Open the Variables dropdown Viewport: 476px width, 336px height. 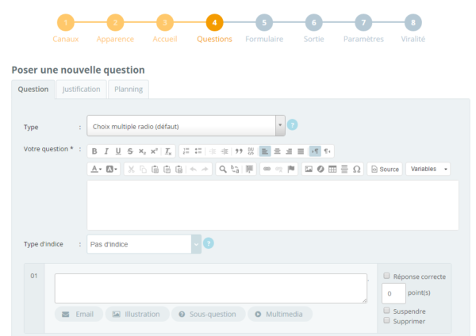tap(428, 169)
